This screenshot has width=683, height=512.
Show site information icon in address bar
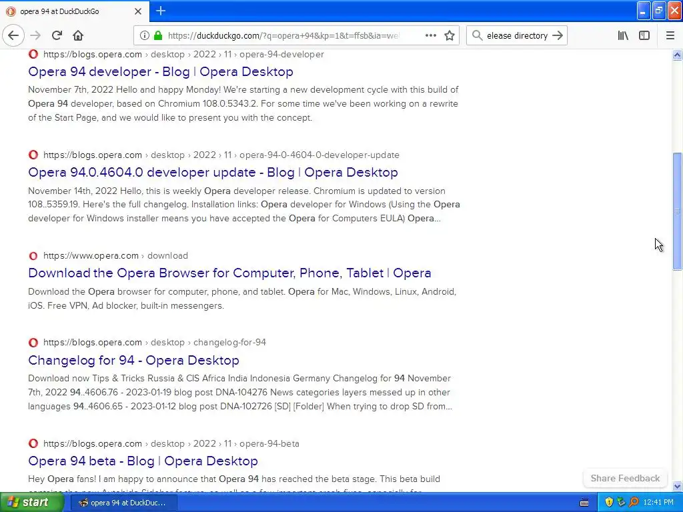[144, 35]
